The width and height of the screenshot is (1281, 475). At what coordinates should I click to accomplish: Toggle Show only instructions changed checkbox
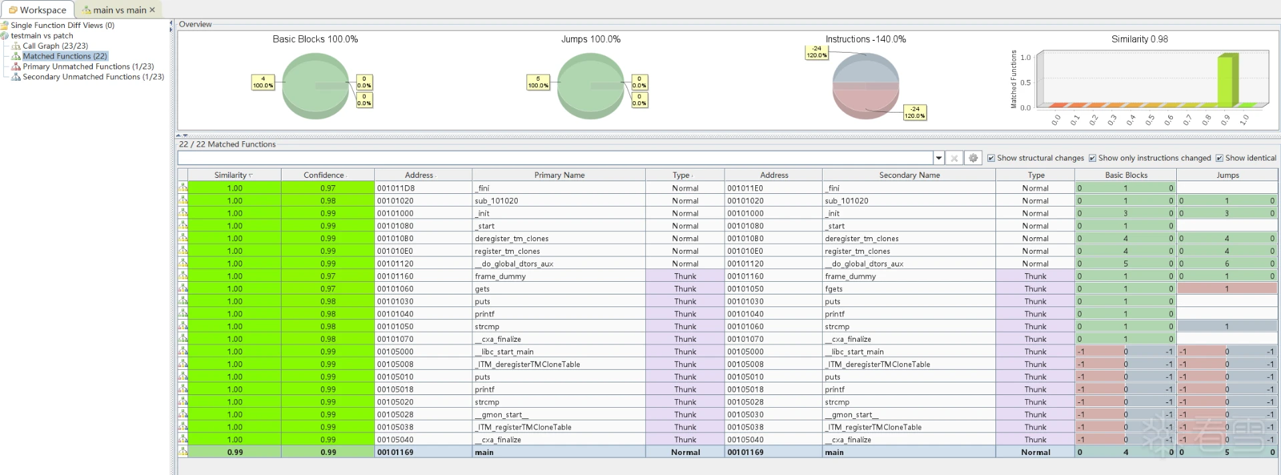(1092, 158)
